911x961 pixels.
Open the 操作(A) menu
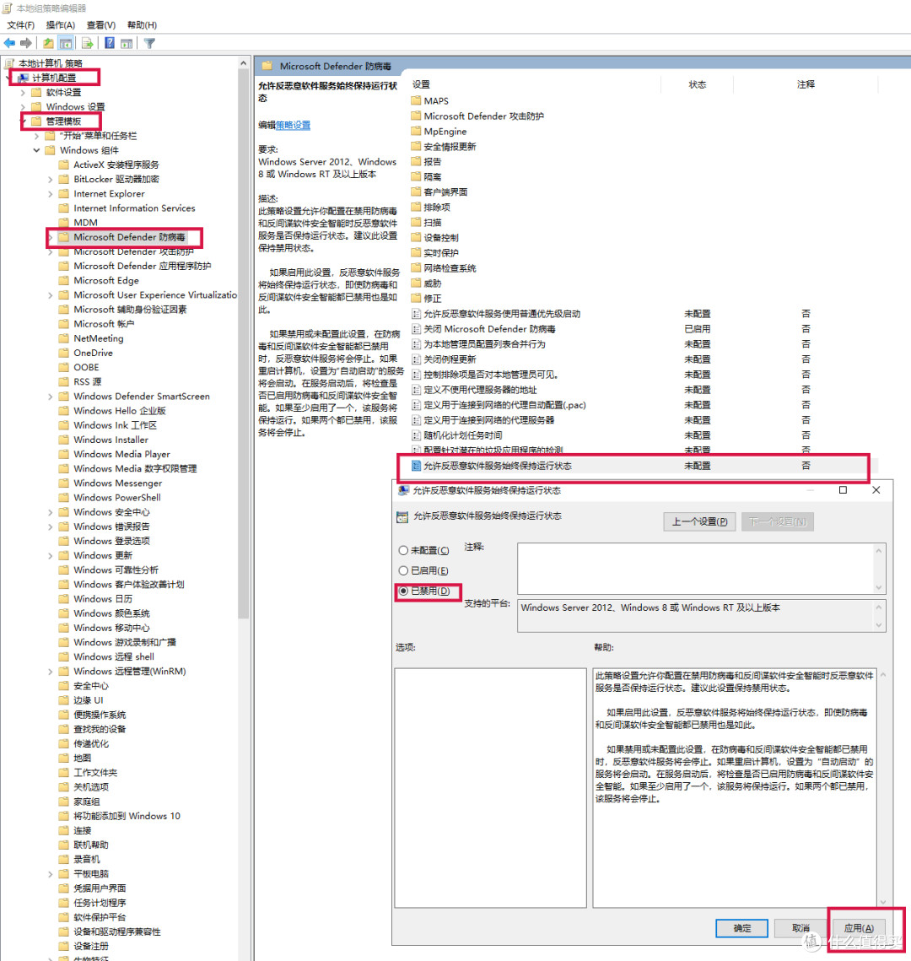(61, 25)
